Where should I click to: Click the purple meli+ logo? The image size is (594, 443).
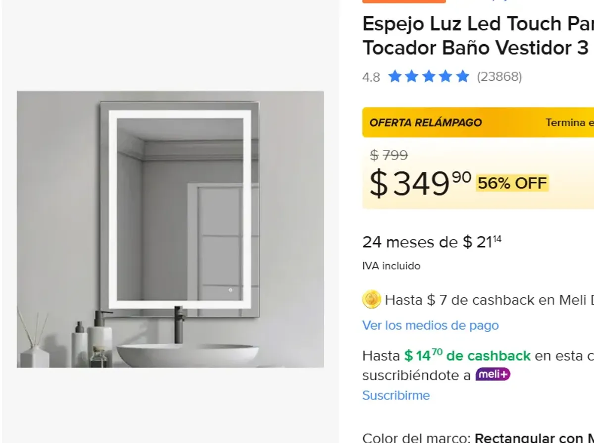(493, 375)
